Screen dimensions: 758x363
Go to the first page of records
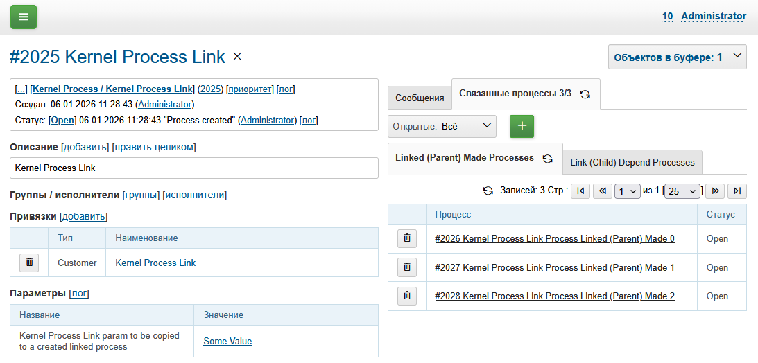(580, 191)
